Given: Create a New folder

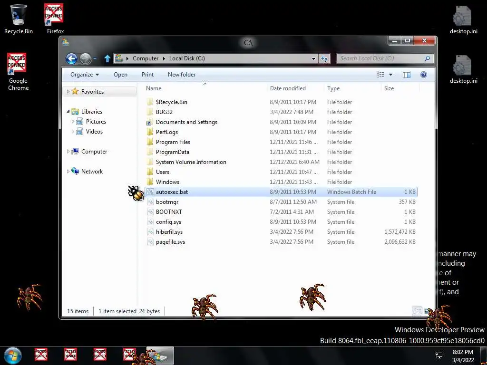Looking at the screenshot, I should tap(182, 75).
